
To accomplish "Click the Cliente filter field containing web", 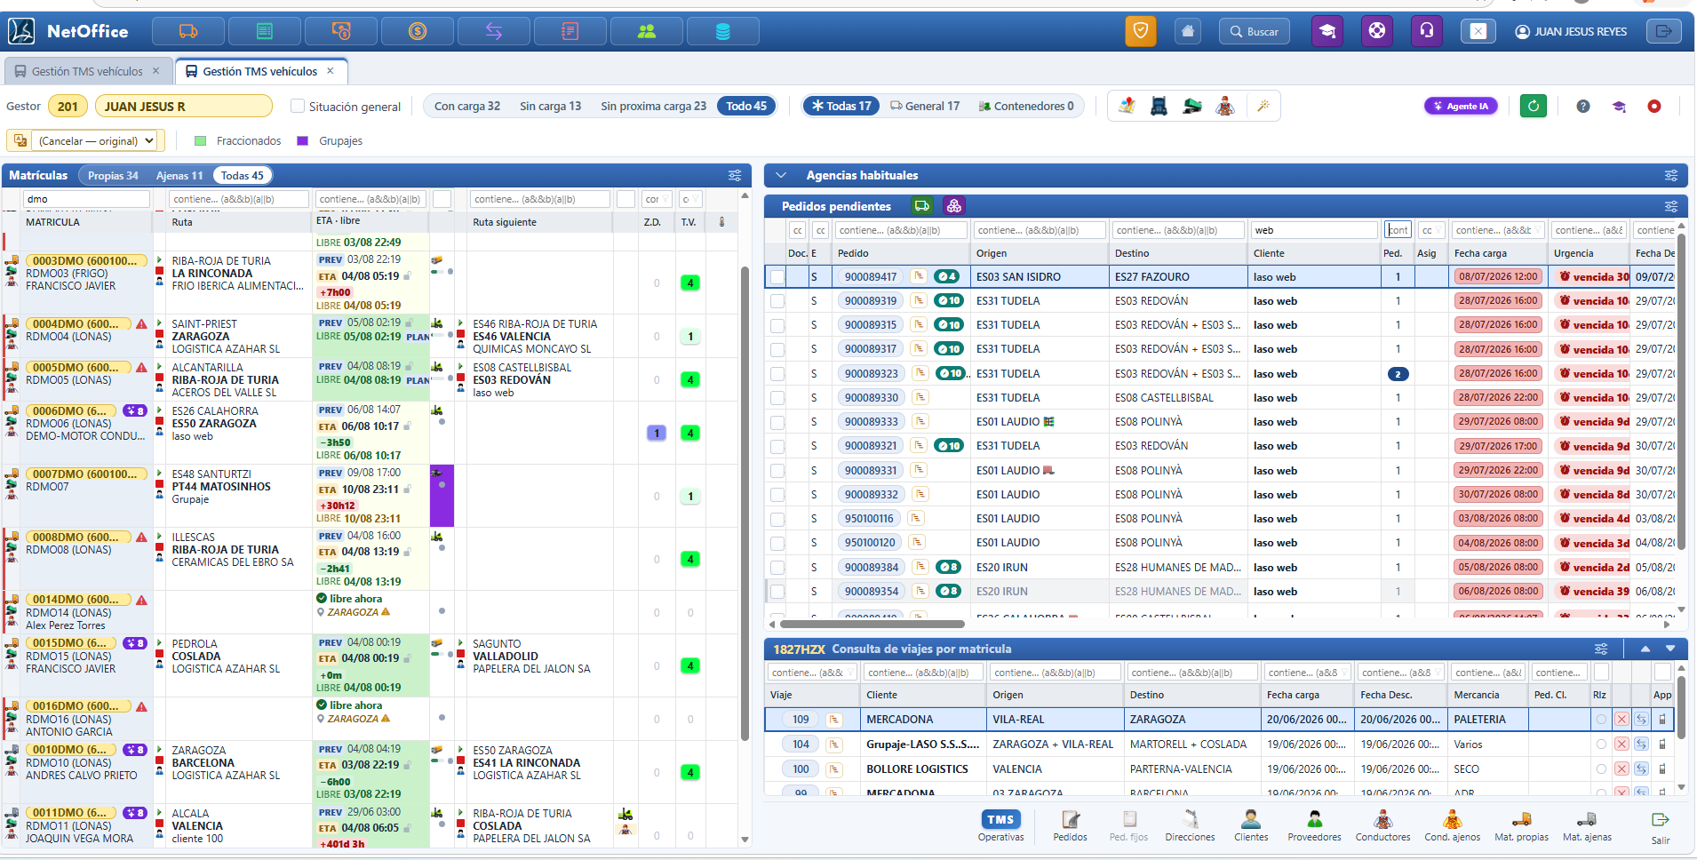I will (x=1314, y=230).
